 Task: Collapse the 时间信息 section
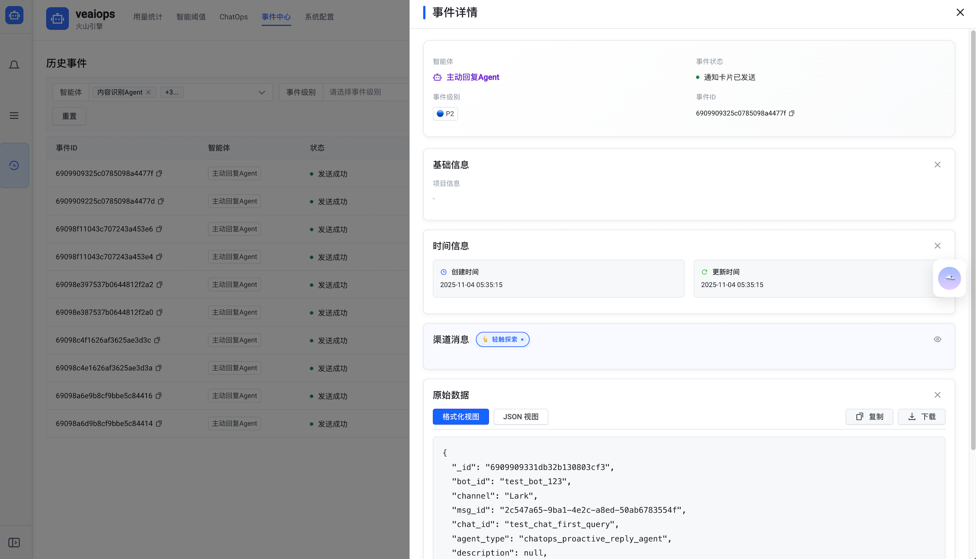937,246
